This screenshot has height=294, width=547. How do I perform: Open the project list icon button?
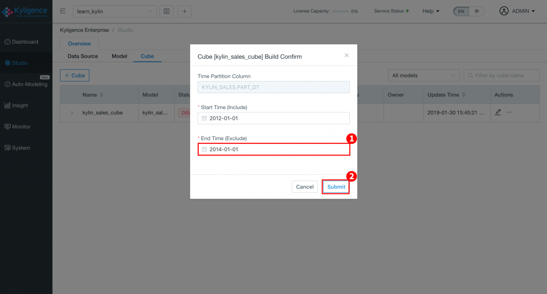click(167, 11)
